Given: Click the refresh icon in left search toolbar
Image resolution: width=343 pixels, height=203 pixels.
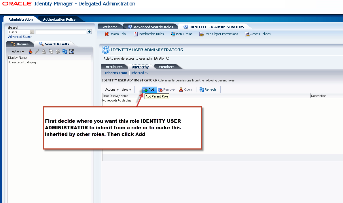Looking at the screenshot, I should pyautogui.click(x=65, y=51).
